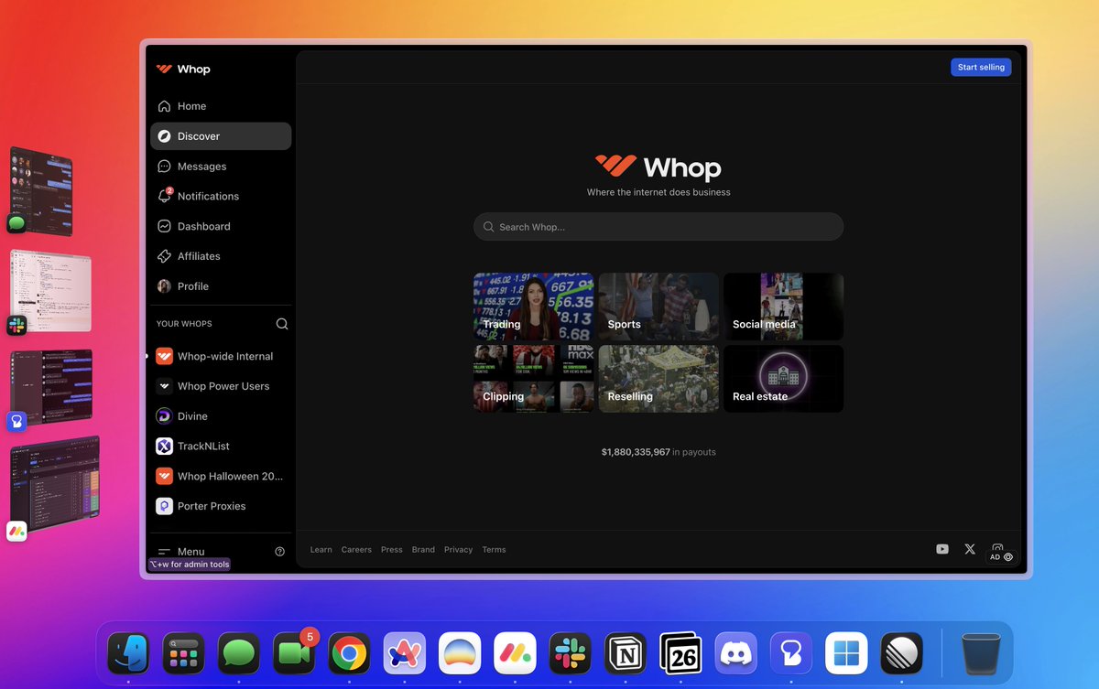The height and width of the screenshot is (689, 1099).
Task: Open Google Chrome from the Dock
Action: point(350,653)
